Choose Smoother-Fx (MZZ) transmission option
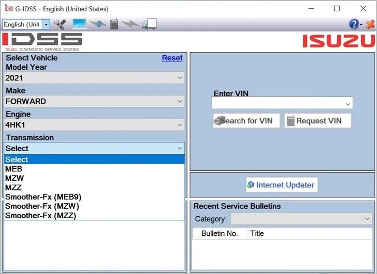This screenshot has width=377, height=274. [x=95, y=215]
